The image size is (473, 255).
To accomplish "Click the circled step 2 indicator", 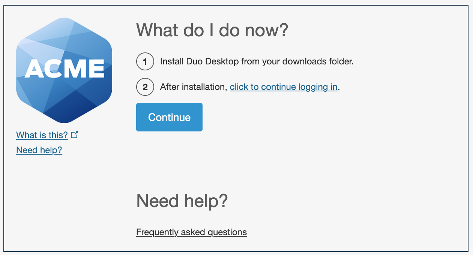I will [x=145, y=87].
